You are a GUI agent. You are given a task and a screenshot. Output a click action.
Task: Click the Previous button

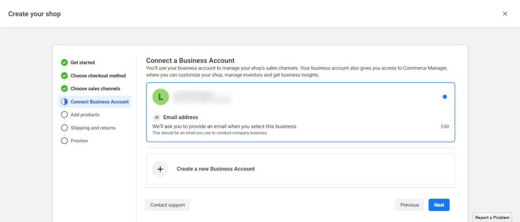tap(409, 205)
